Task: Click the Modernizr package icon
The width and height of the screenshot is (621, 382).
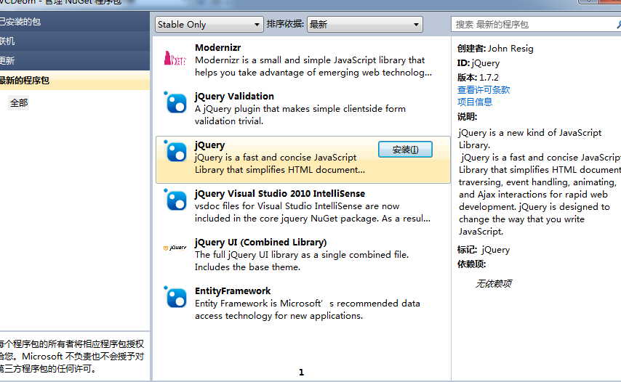Action: (x=175, y=59)
